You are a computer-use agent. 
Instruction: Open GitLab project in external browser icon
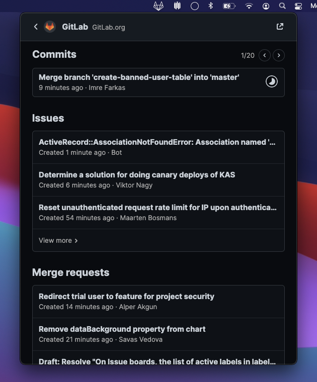(280, 26)
